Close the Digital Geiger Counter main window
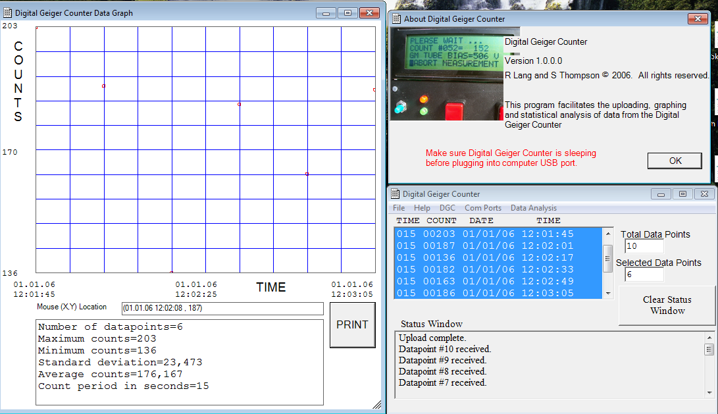 [x=704, y=194]
